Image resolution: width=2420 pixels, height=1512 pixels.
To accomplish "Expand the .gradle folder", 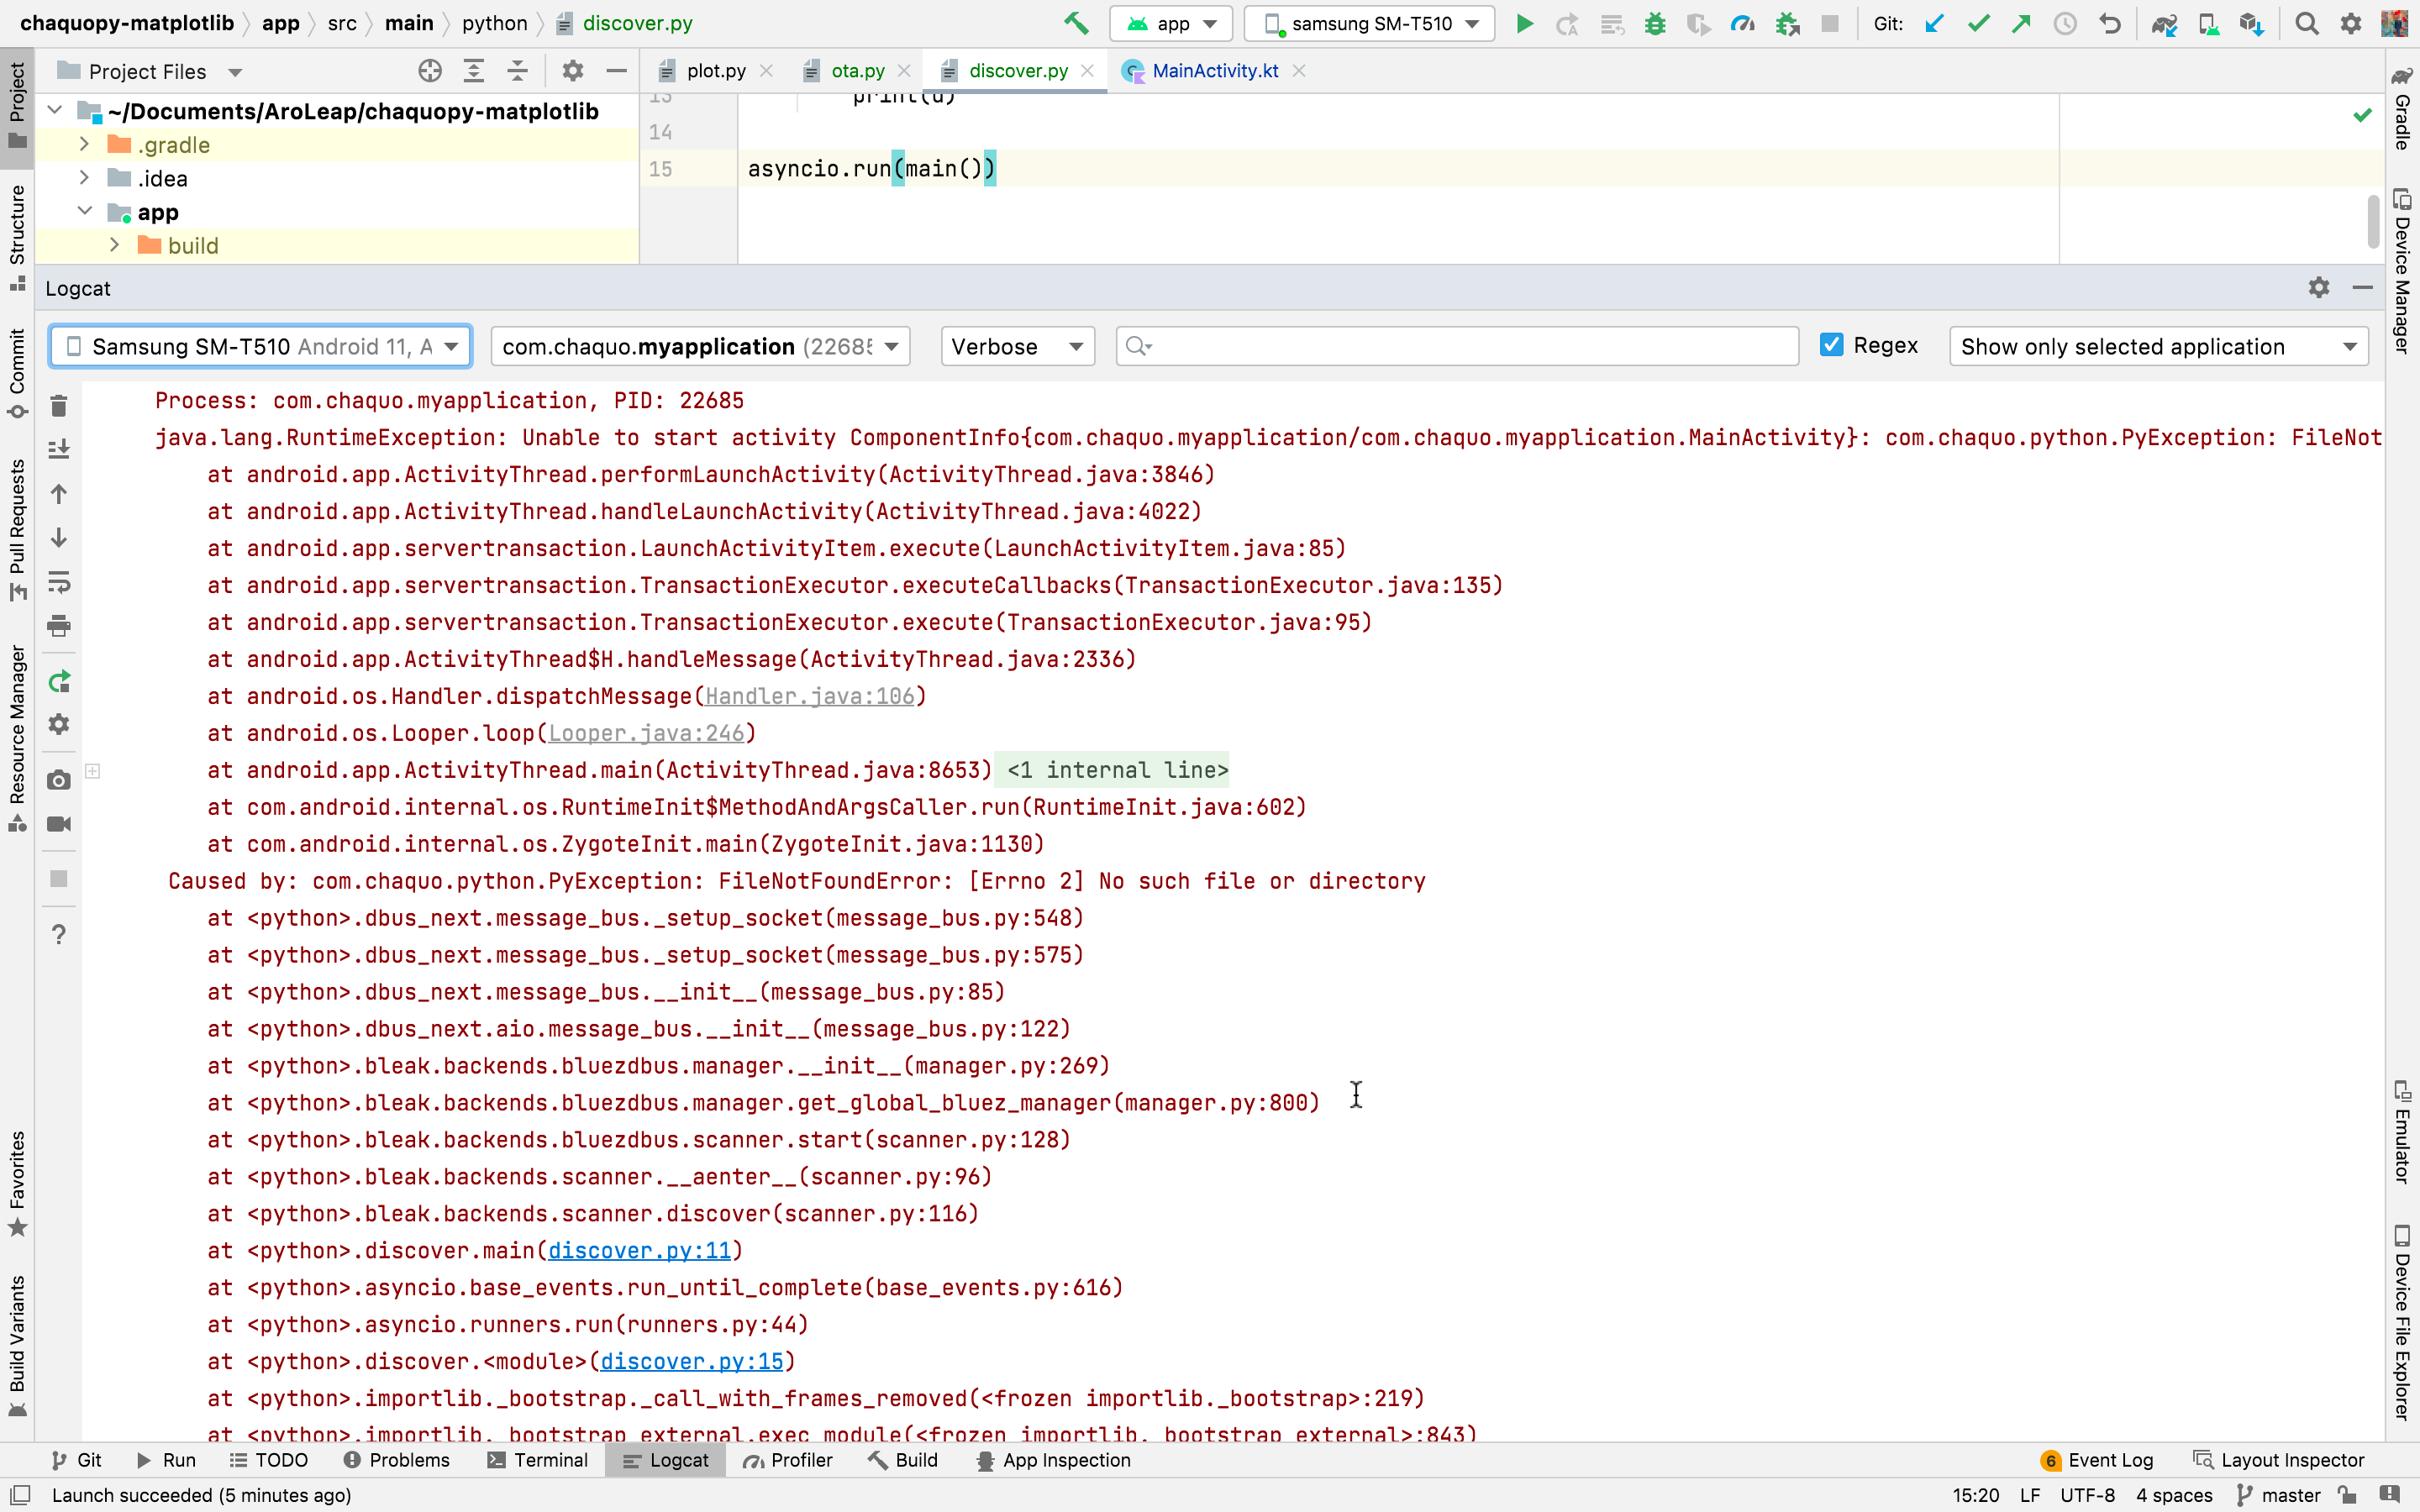I will point(85,145).
